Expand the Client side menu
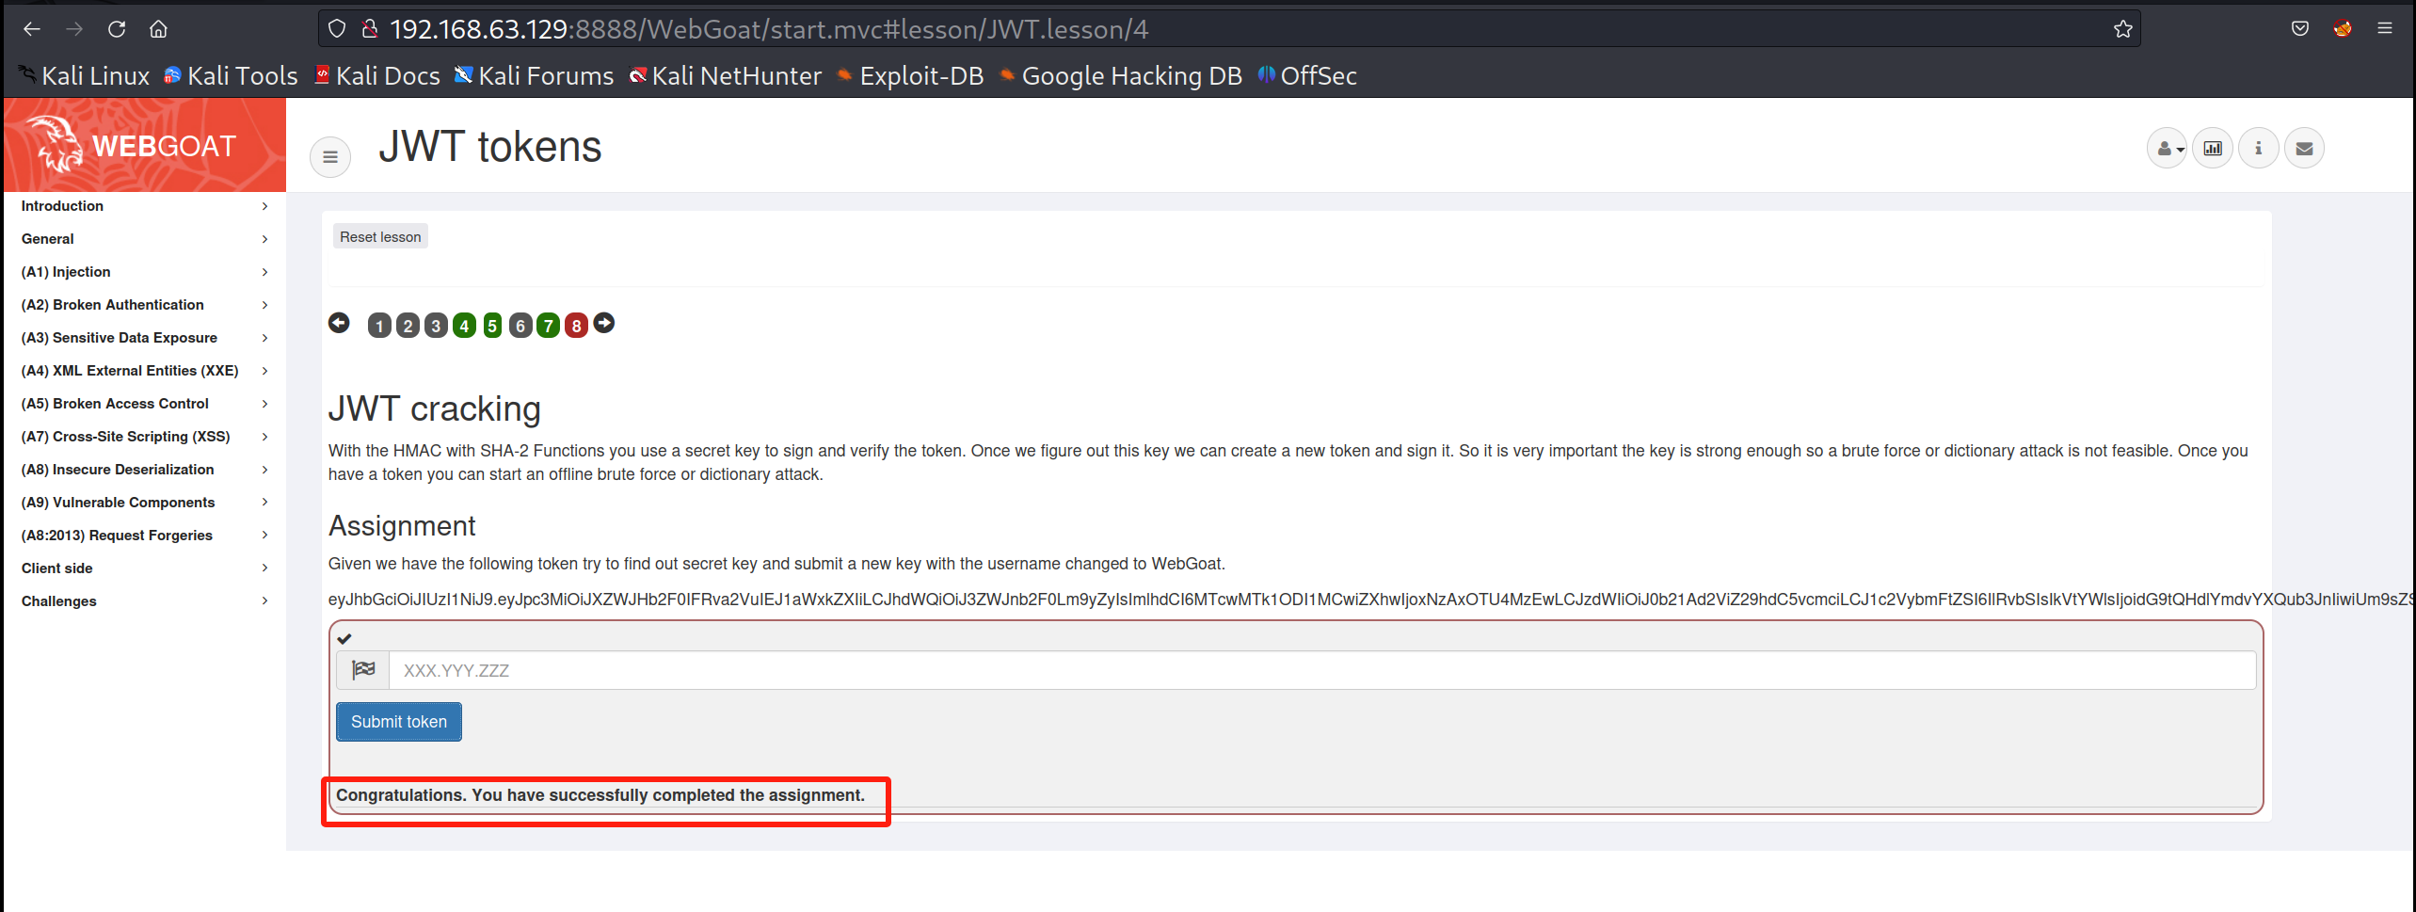The width and height of the screenshot is (2416, 912). [x=144, y=568]
